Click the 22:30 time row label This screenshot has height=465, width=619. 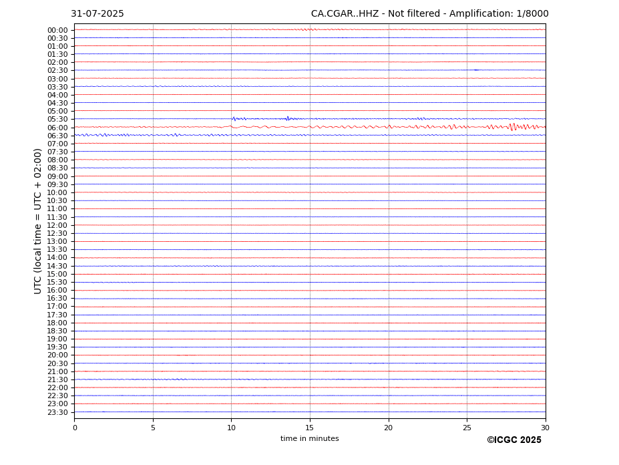[57, 396]
